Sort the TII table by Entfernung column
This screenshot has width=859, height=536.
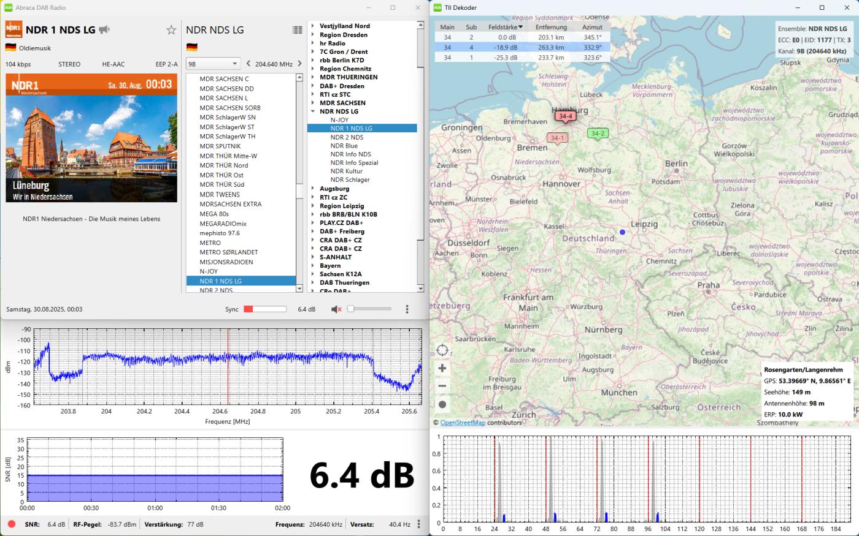tap(551, 27)
